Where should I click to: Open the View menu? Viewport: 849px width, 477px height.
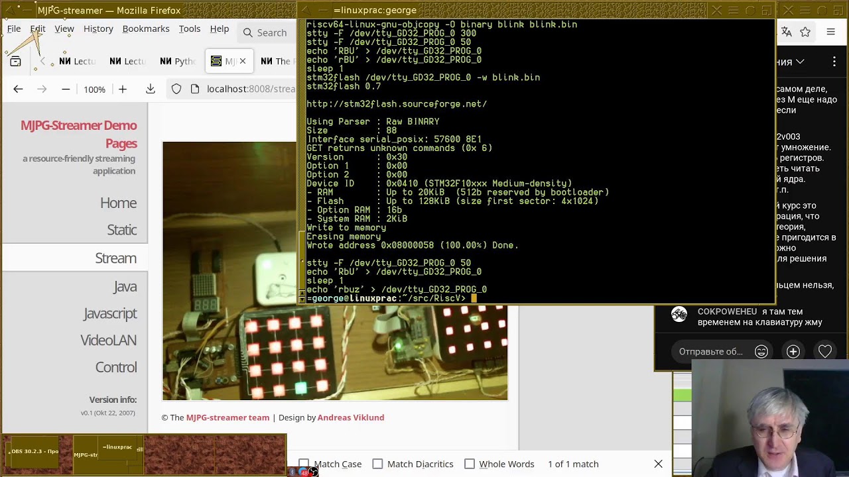[x=64, y=29]
